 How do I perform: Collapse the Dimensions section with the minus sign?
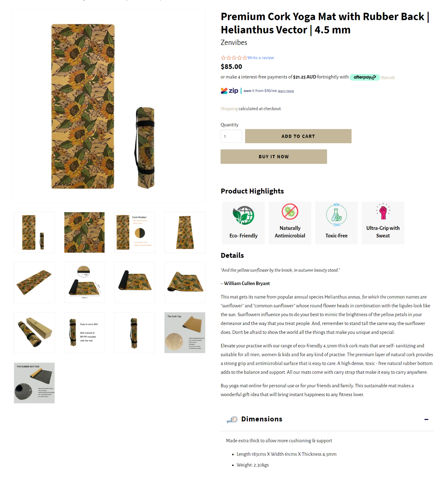pyautogui.click(x=426, y=419)
